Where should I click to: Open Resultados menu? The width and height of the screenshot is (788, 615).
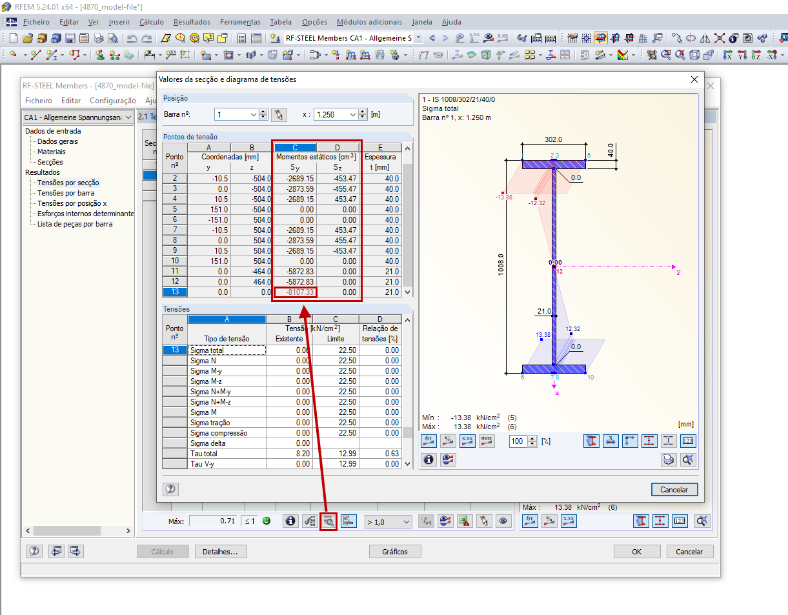coord(192,22)
